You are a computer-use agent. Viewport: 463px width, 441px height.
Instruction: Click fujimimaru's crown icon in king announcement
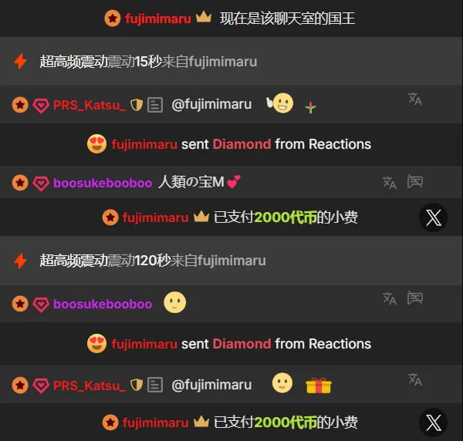coord(204,17)
